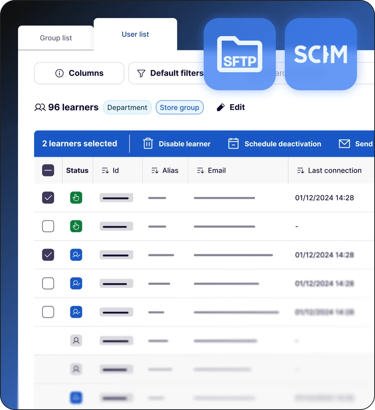The image size is (375, 410).
Task: Select the Department tag
Action: [x=127, y=108]
